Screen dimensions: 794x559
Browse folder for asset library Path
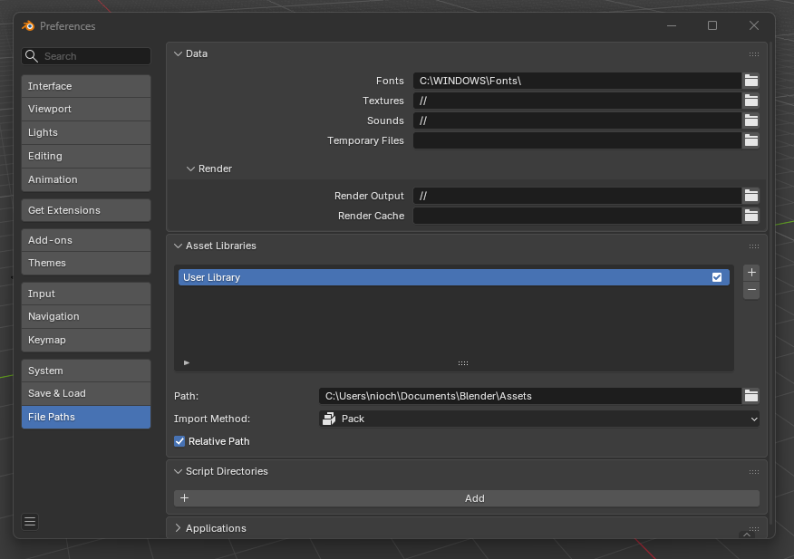click(x=751, y=396)
